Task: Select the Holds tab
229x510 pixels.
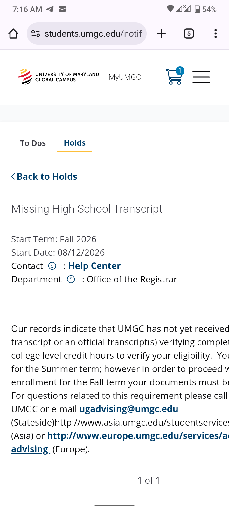Action: [x=75, y=143]
